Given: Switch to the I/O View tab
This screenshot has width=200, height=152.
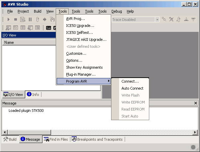Looking at the screenshot, I should pos(13,95).
